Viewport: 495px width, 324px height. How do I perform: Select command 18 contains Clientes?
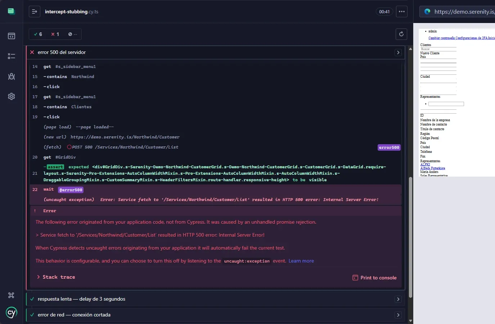tap(215, 107)
